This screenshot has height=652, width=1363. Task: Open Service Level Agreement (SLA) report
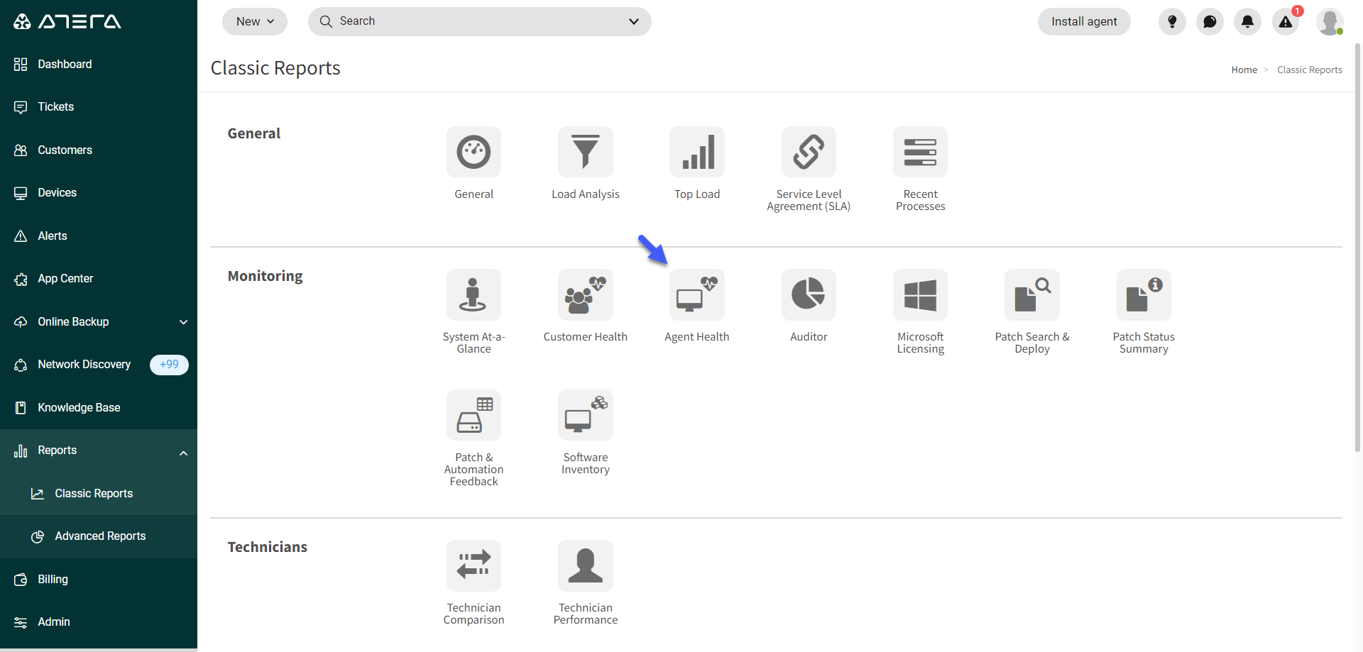[809, 152]
